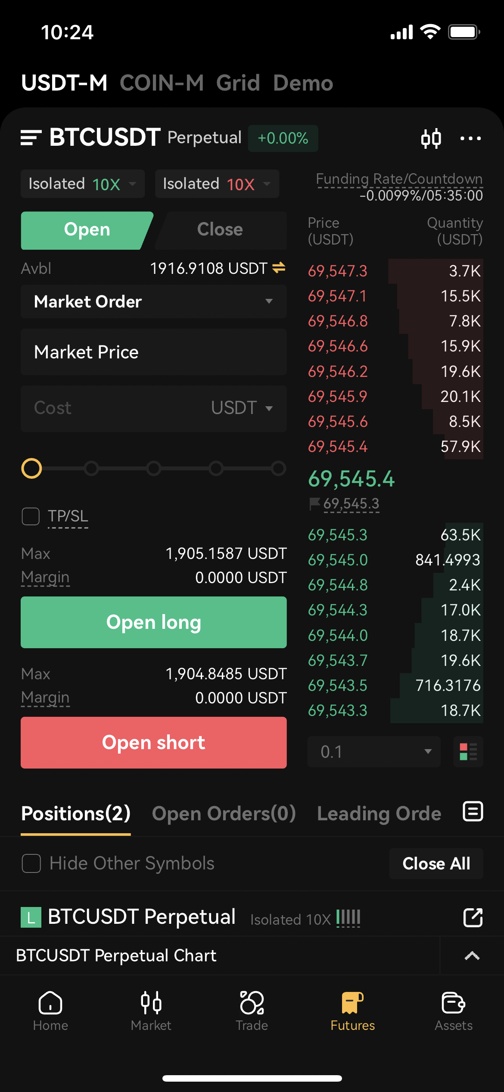Screen dimensions: 504x1092
Task: Open the green Isolated 10X leverage dropdown
Action: (83, 184)
